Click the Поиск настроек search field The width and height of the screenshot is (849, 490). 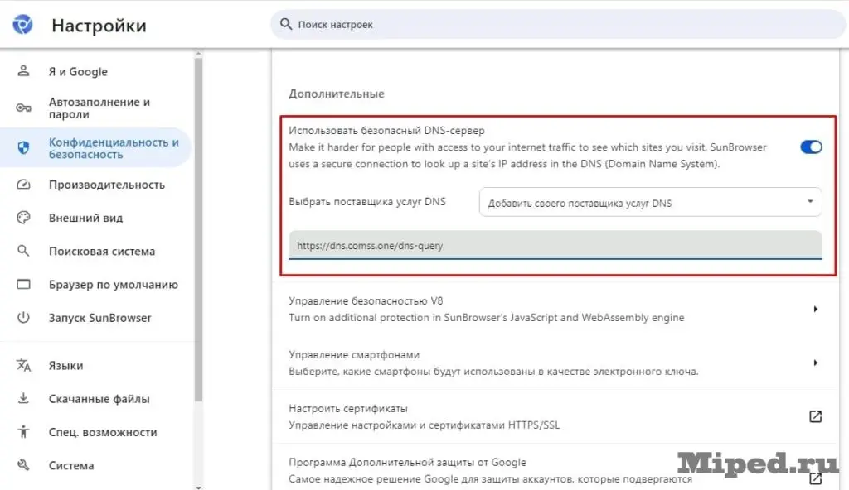(x=558, y=24)
